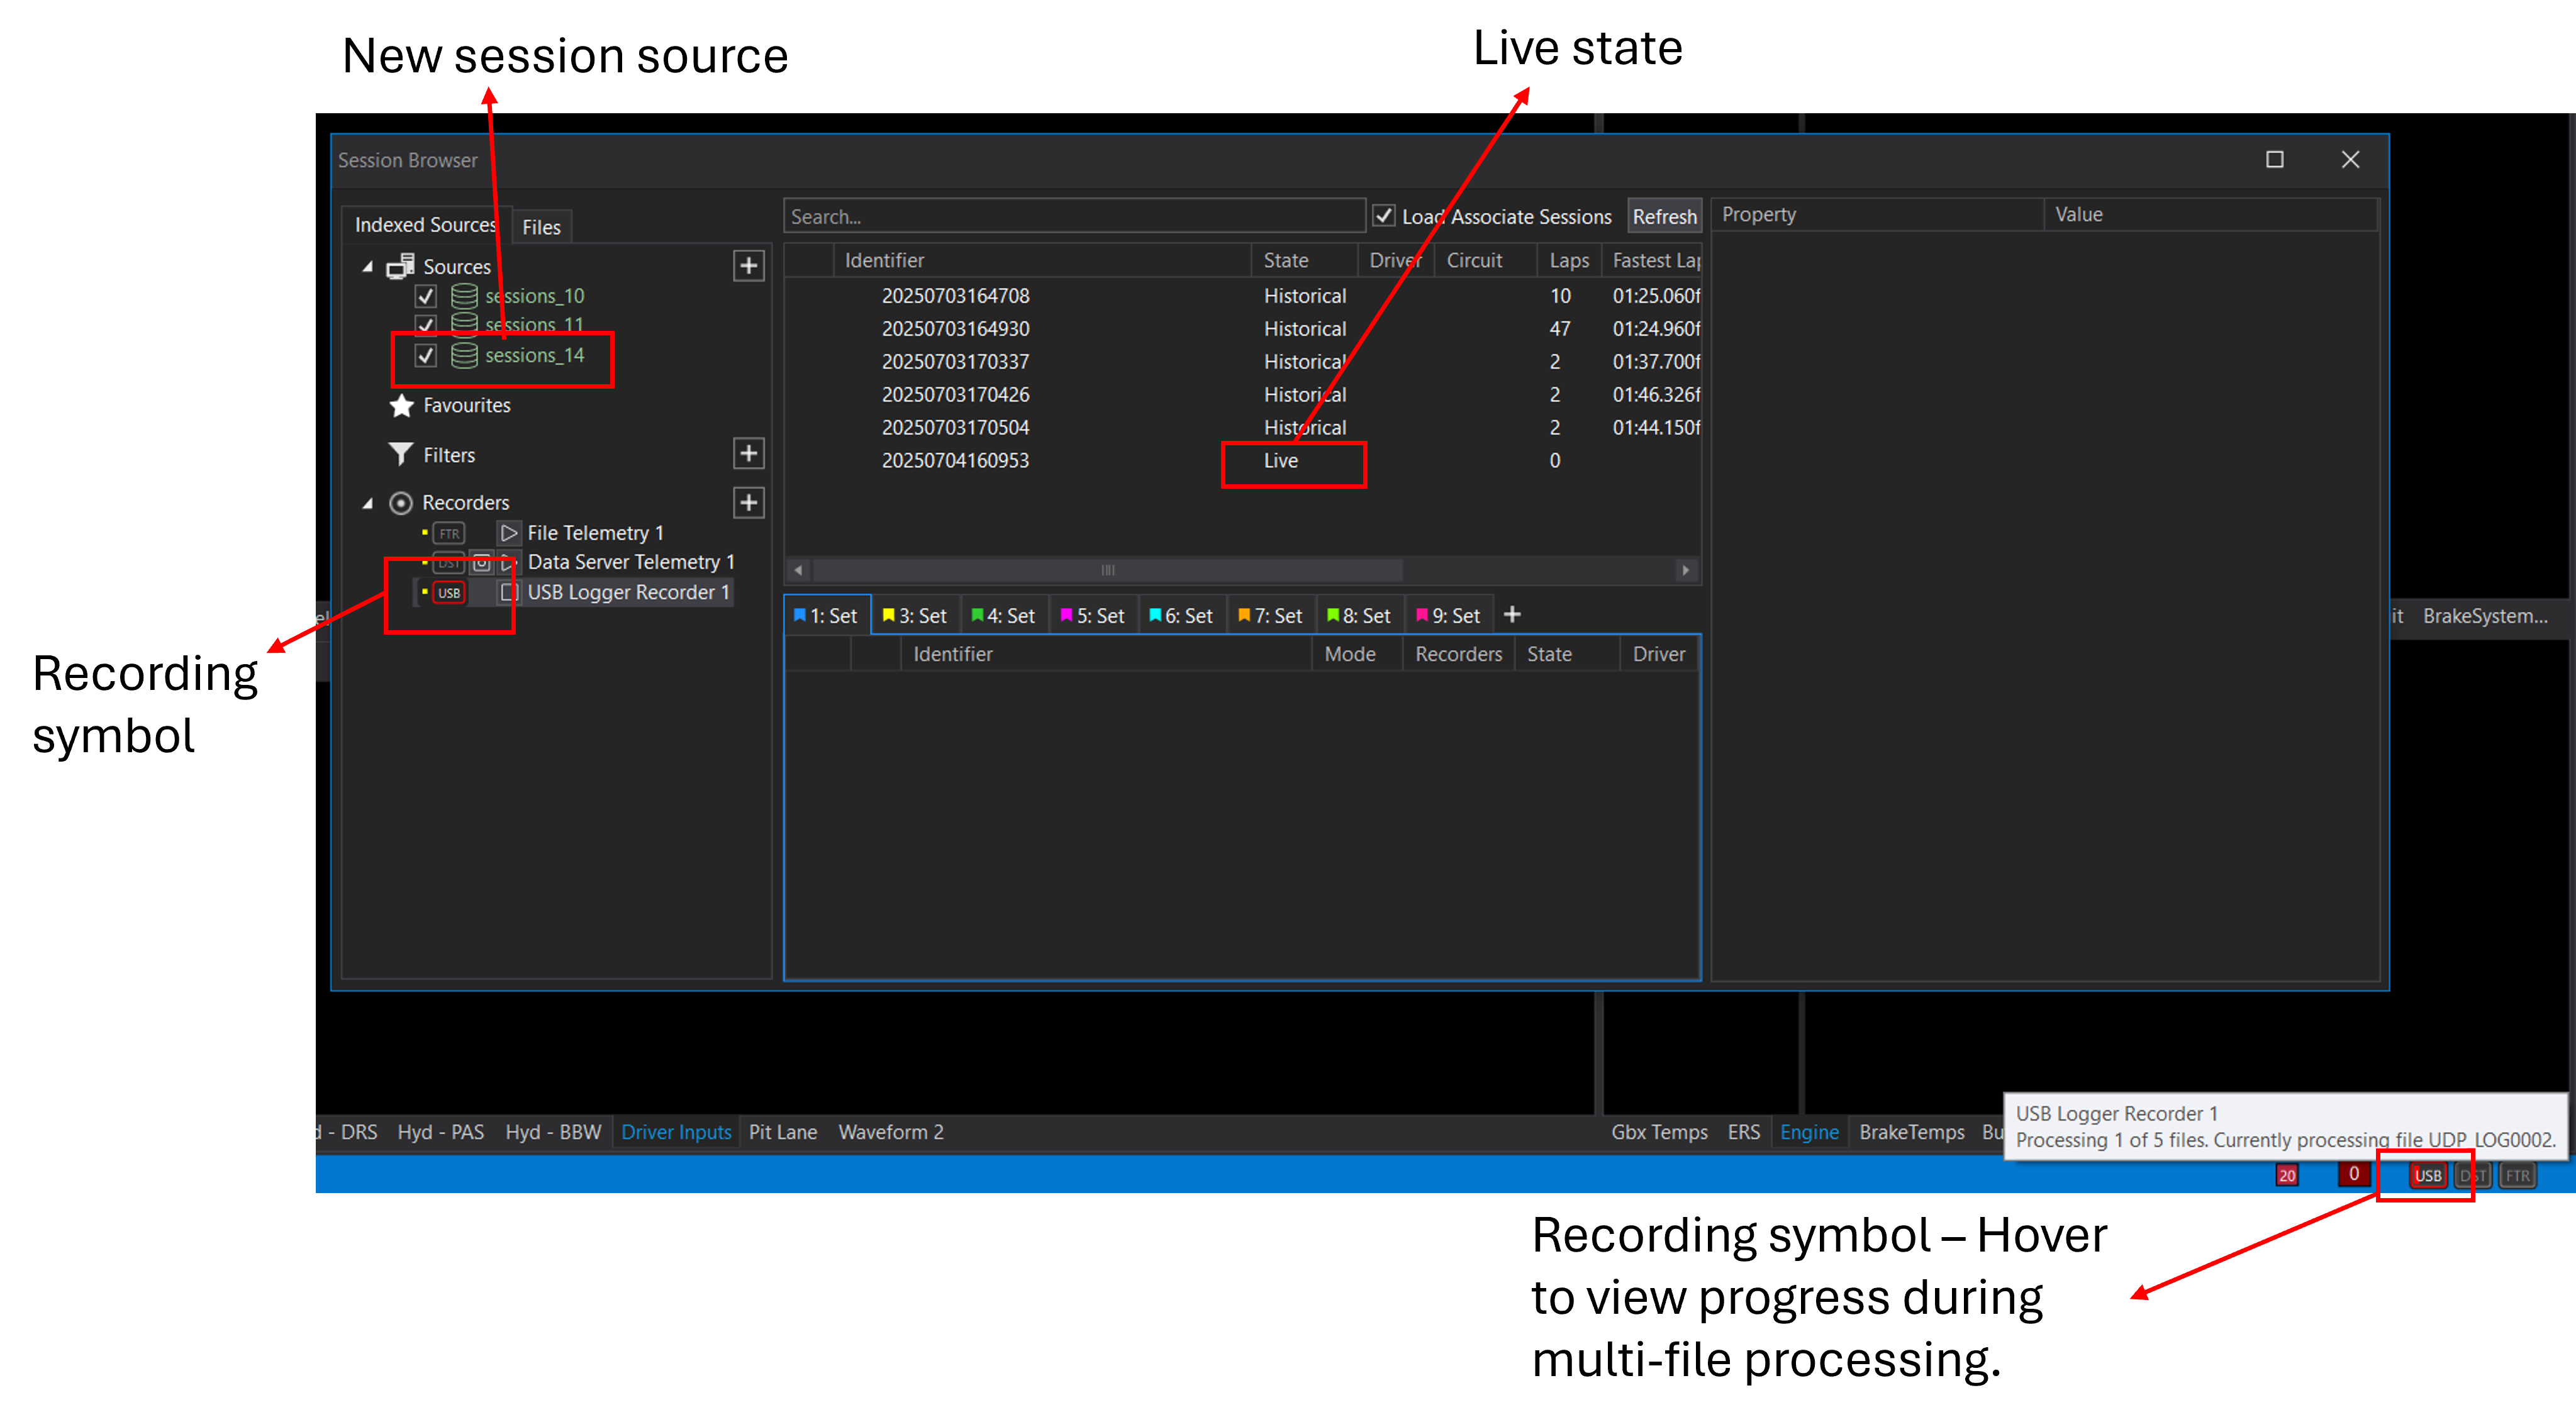Toggle Load Associate Sessions checkbox

pos(1384,216)
